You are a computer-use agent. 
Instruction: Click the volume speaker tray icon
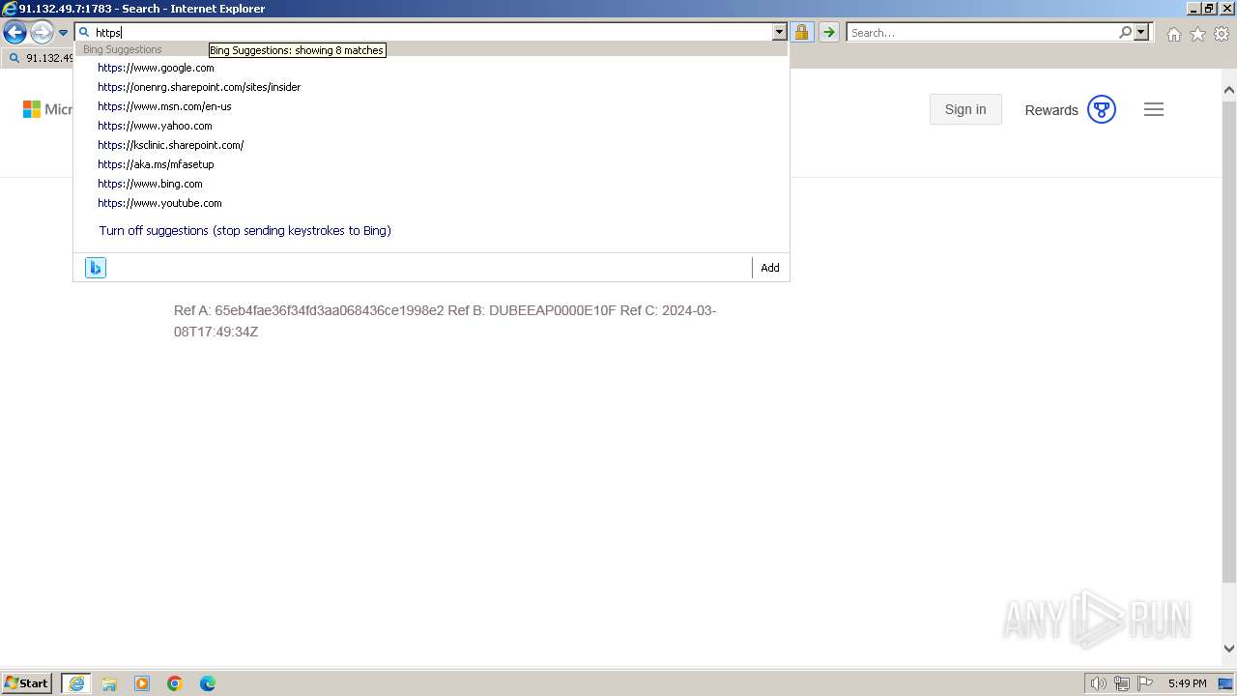(1098, 683)
